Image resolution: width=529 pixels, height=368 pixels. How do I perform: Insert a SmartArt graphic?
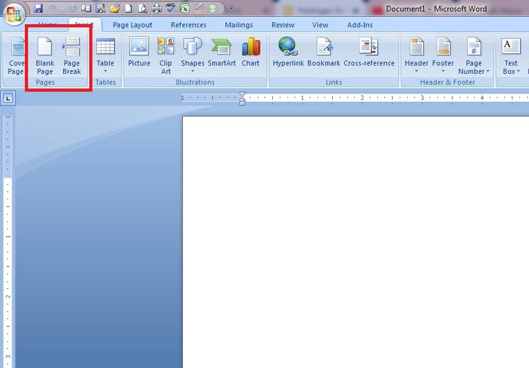click(222, 52)
